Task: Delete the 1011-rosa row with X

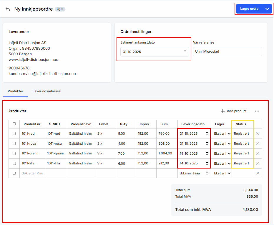Action: coord(258,144)
